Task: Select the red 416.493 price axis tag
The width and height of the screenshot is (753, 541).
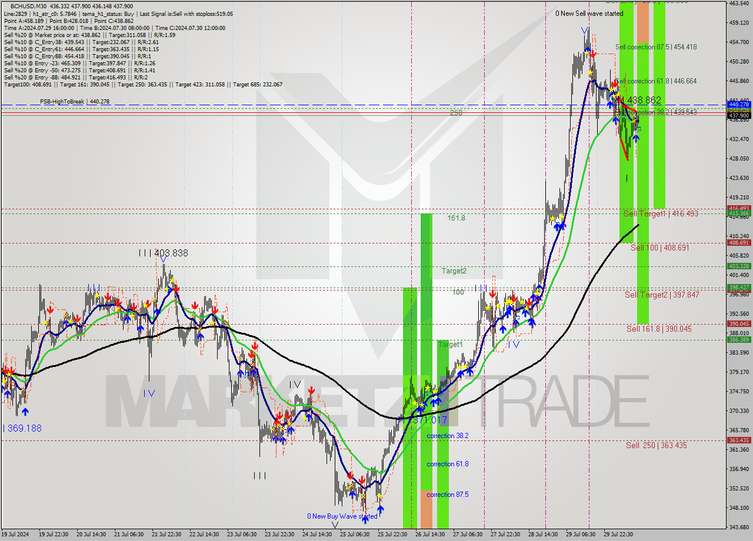Action: 739,208
